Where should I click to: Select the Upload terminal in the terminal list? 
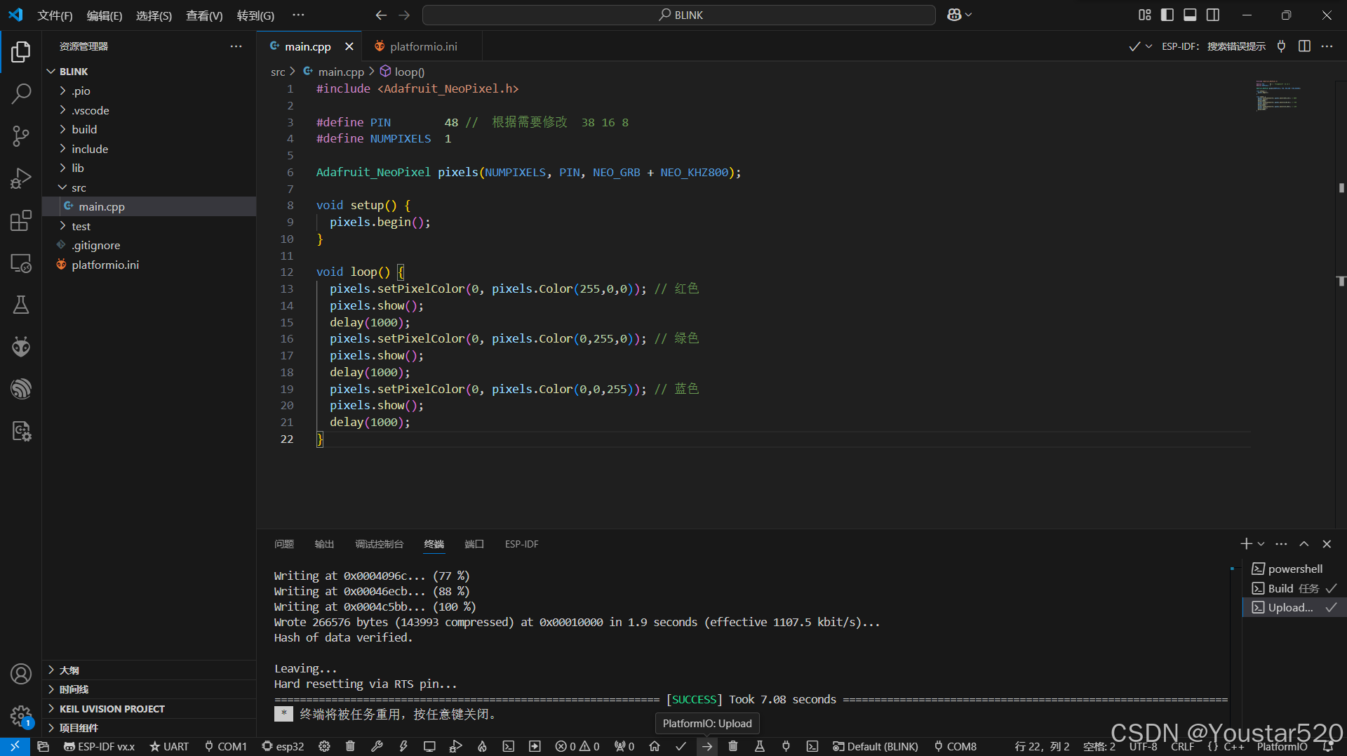point(1294,608)
